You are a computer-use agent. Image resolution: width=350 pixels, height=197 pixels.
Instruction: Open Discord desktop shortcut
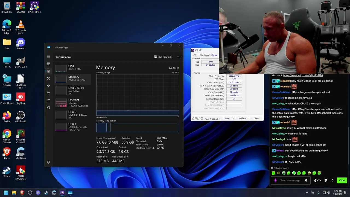click(x=21, y=44)
